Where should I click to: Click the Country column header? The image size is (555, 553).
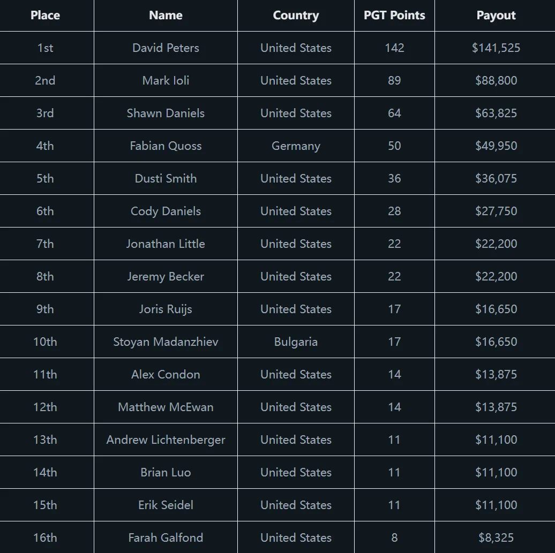[296, 16]
